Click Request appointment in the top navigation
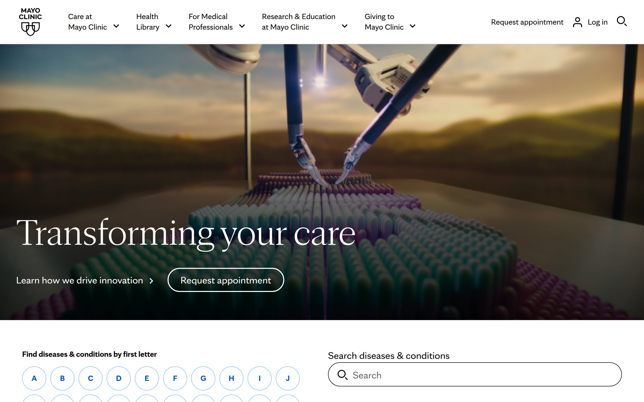 pyautogui.click(x=527, y=22)
